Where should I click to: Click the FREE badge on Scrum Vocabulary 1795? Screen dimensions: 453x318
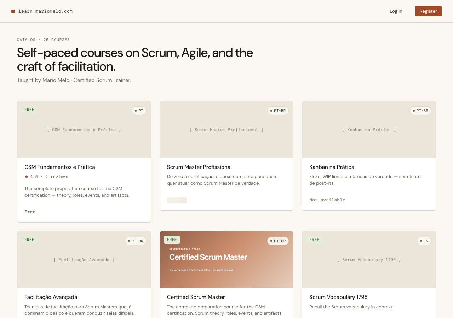point(314,240)
